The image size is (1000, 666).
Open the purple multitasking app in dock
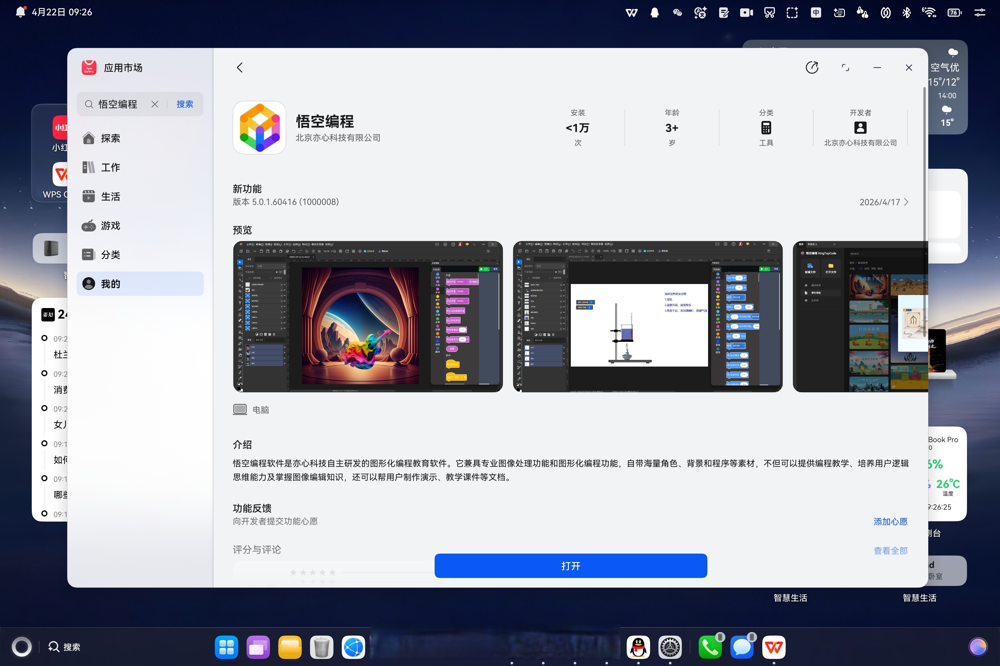(258, 647)
